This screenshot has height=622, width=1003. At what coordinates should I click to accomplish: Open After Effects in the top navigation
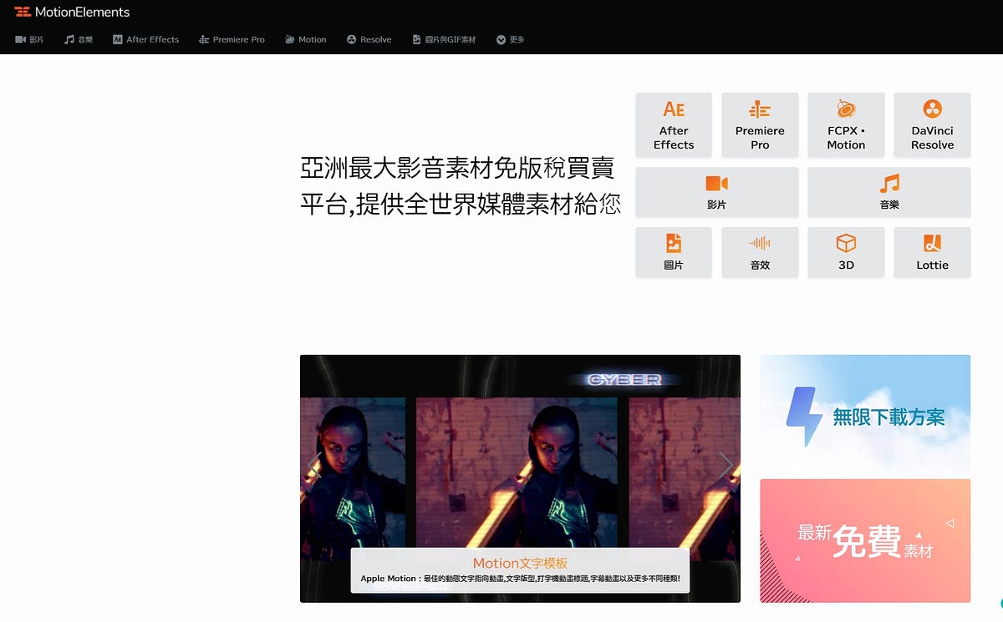145,39
